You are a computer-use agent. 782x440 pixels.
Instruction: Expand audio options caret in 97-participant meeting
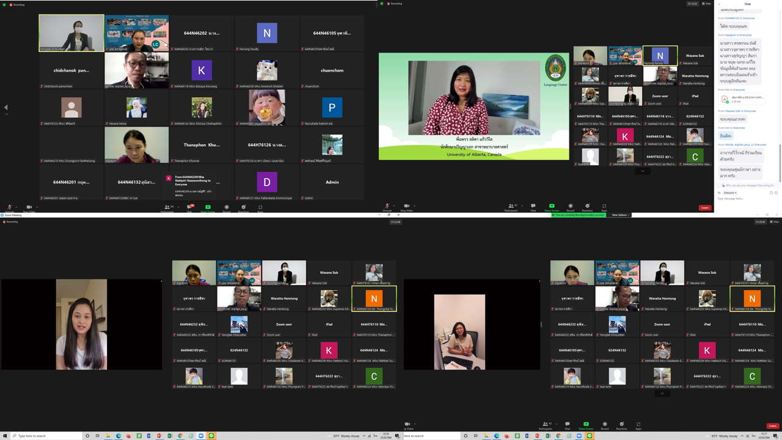[x=395, y=206]
